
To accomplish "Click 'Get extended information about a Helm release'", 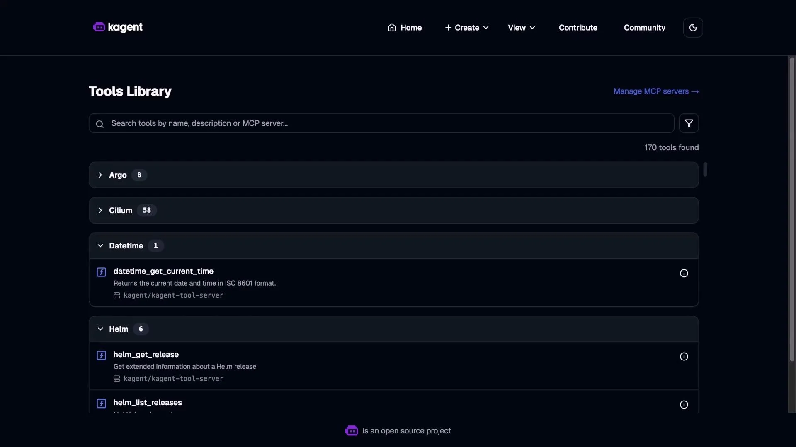I will pos(185,367).
